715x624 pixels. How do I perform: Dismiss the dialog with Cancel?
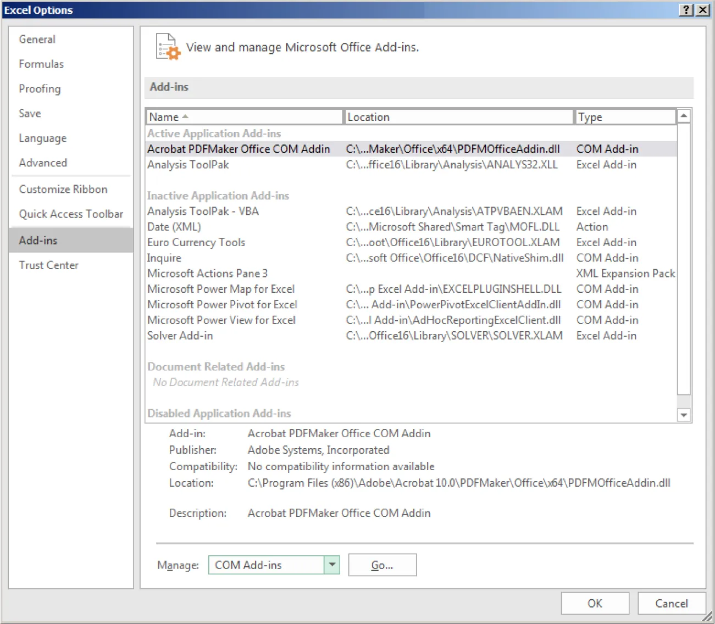(672, 603)
